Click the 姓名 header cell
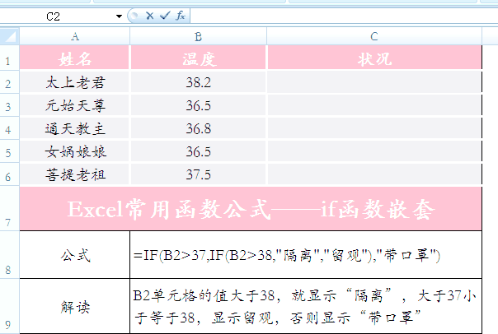The height and width of the screenshot is (334, 498). pos(75,58)
